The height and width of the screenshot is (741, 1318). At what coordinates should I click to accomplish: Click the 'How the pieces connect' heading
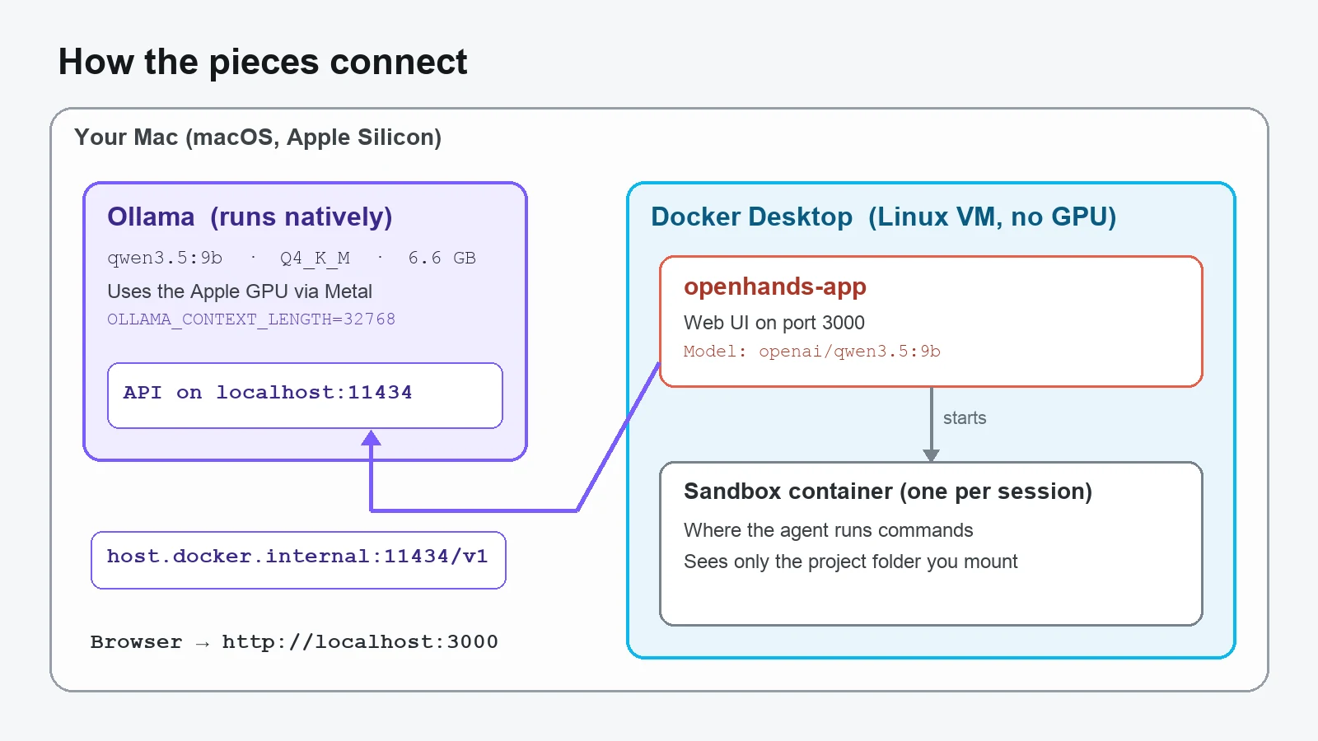point(263,63)
